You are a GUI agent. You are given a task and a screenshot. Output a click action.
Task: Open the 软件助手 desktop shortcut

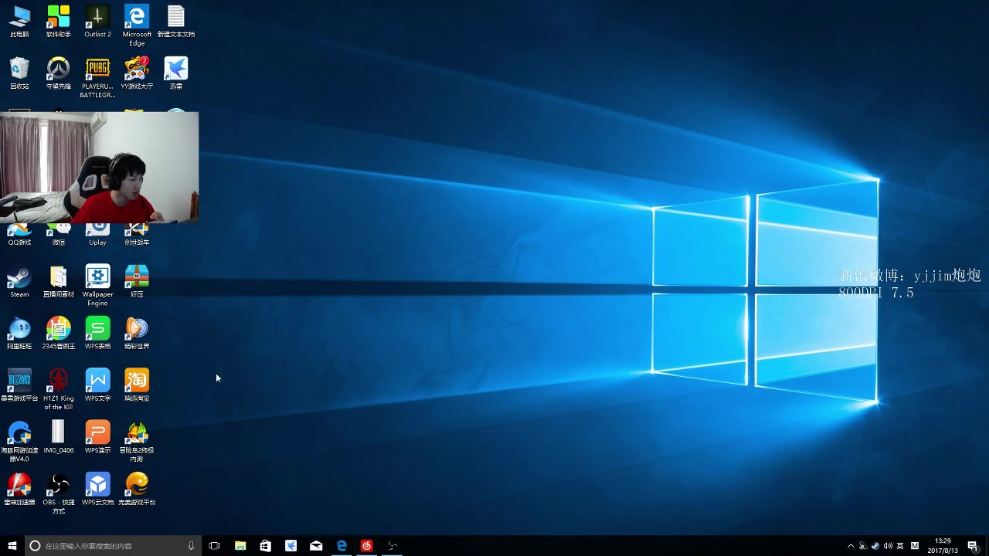58,22
